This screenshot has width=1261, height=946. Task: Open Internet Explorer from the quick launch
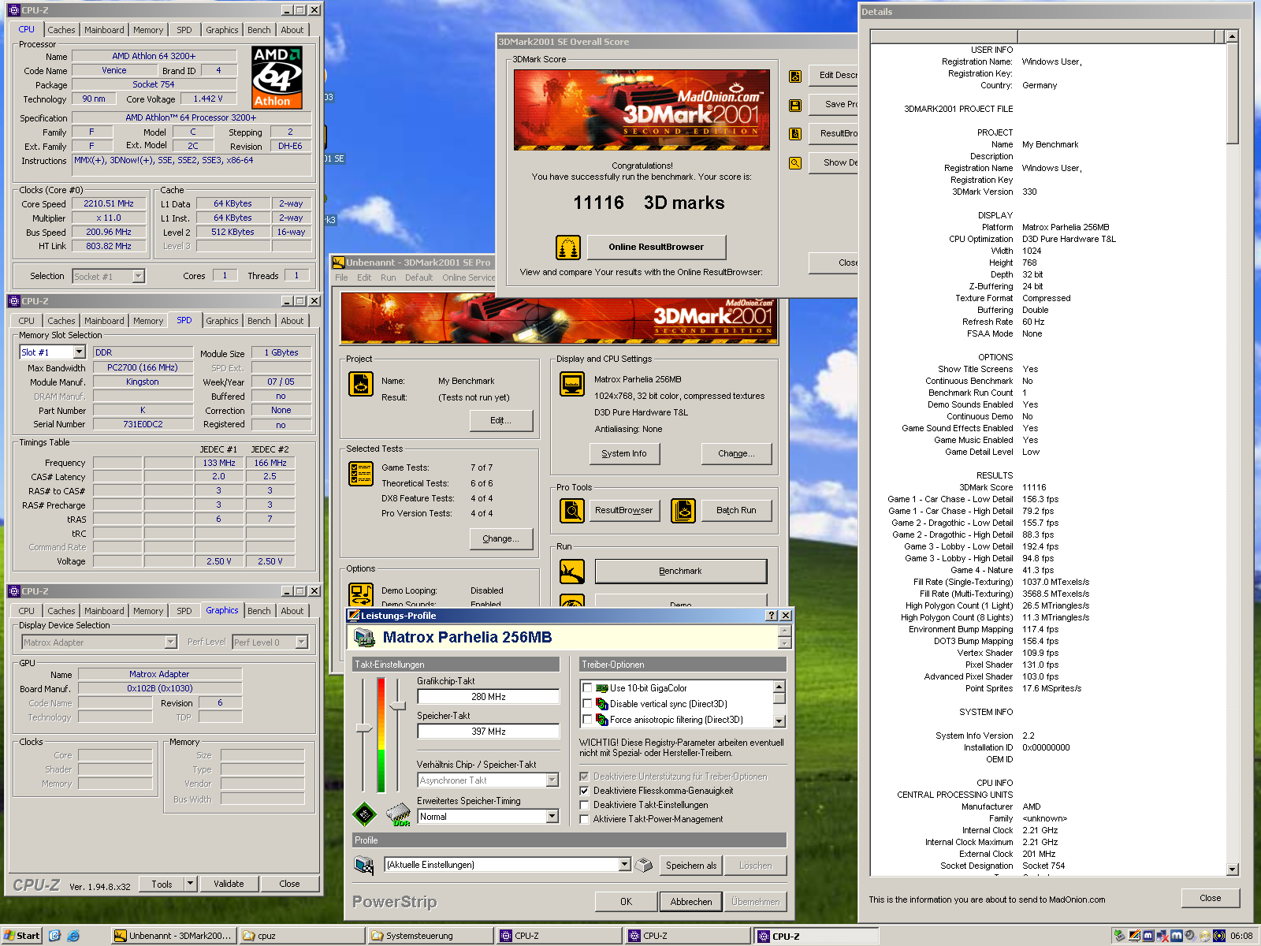click(73, 936)
